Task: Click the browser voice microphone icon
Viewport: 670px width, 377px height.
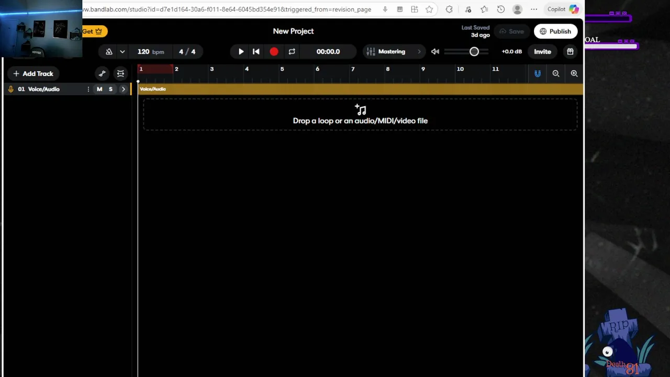Action: [385, 9]
